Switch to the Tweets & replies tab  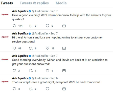(x=34, y=3)
